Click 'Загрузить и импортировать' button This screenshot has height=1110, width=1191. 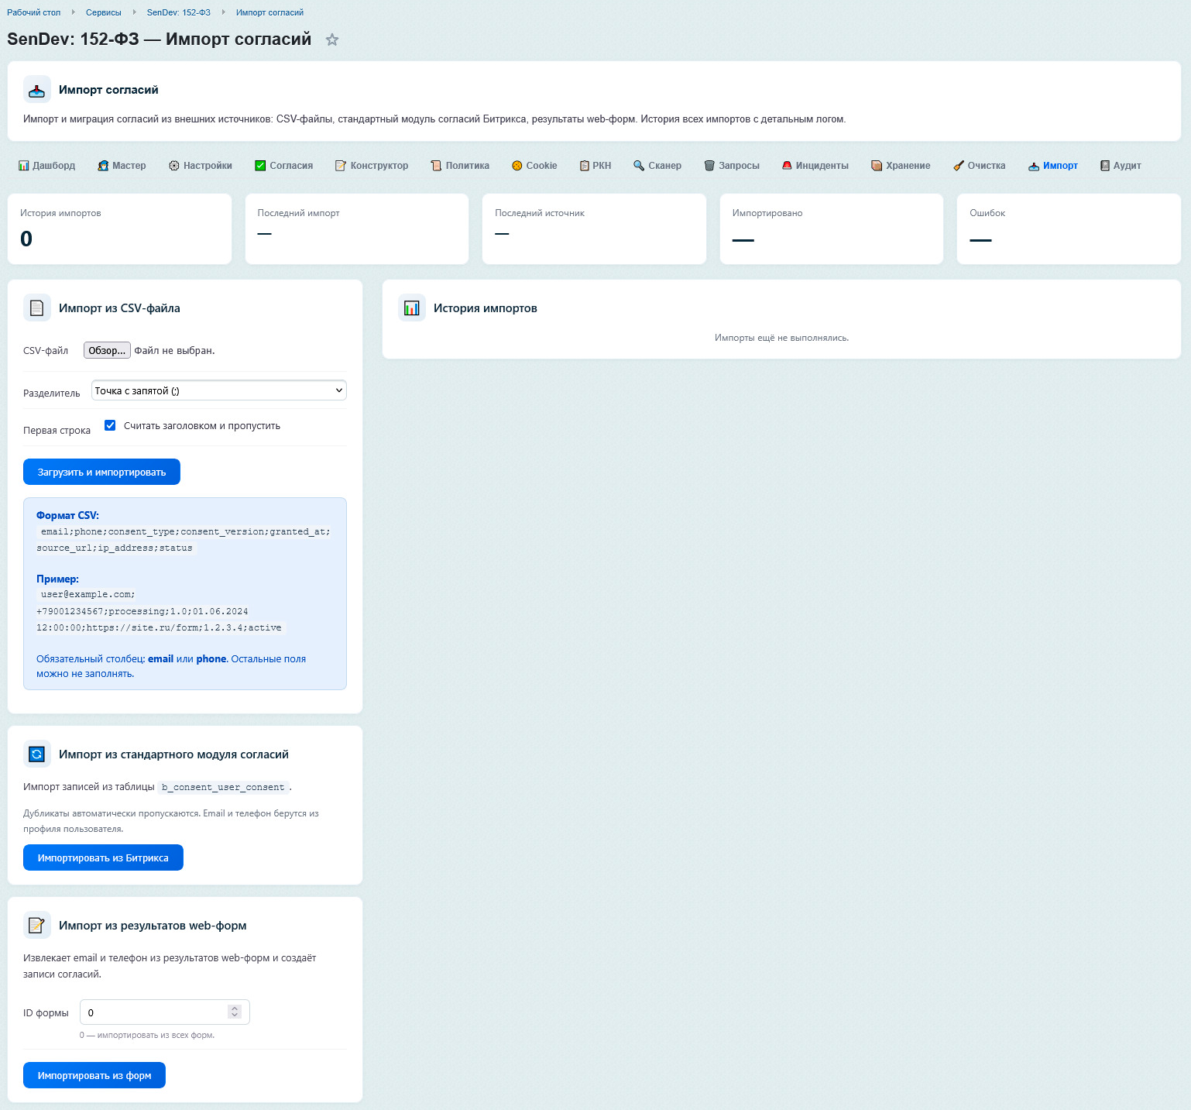pyautogui.click(x=101, y=472)
